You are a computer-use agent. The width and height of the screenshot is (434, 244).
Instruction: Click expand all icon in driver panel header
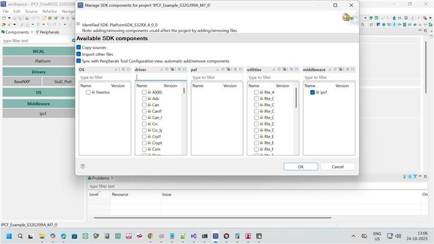coord(180,69)
